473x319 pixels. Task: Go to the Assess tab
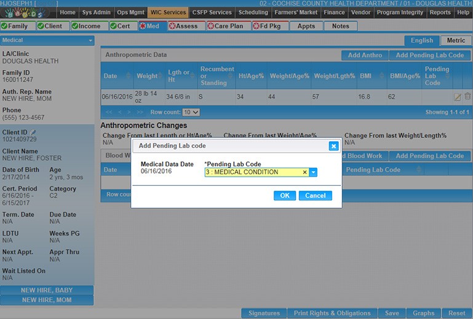tap(183, 26)
